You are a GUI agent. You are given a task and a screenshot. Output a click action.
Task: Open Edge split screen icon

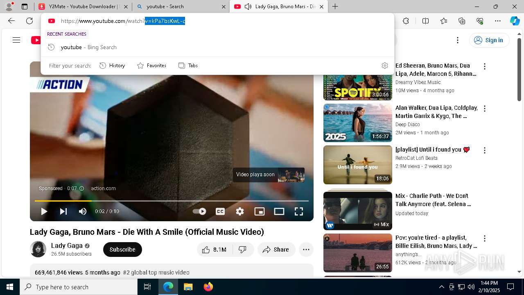click(x=425, y=21)
